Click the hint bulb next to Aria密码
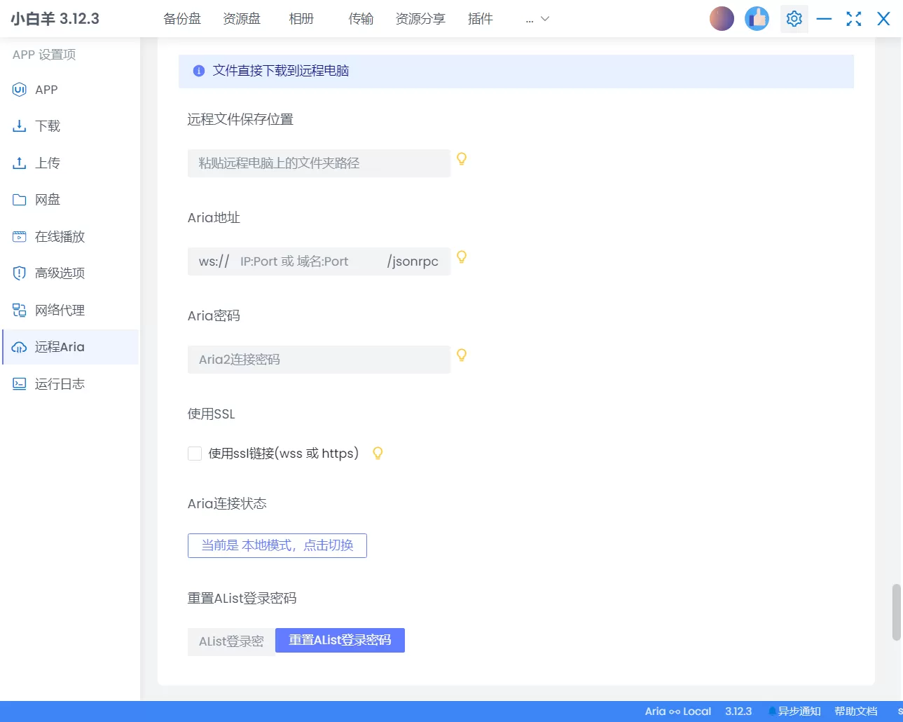Screen dimensions: 903x722 tap(461, 355)
